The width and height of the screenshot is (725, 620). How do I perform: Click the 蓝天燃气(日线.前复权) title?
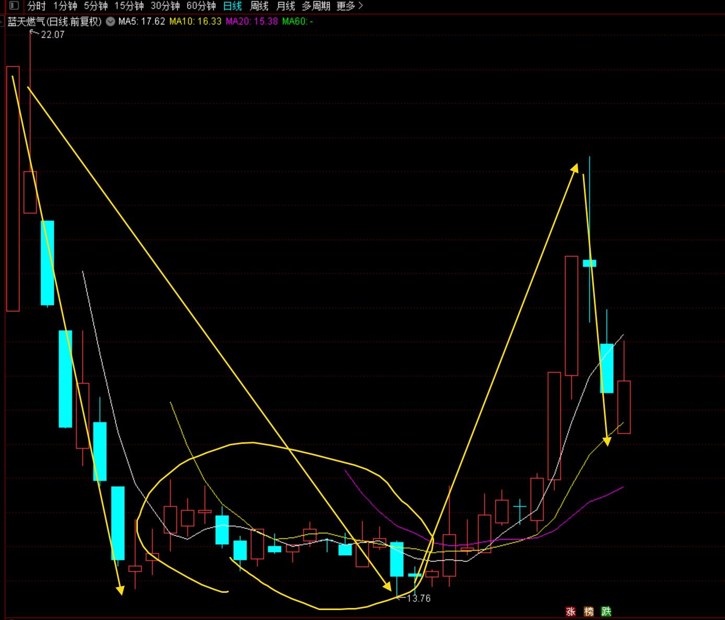[x=54, y=21]
